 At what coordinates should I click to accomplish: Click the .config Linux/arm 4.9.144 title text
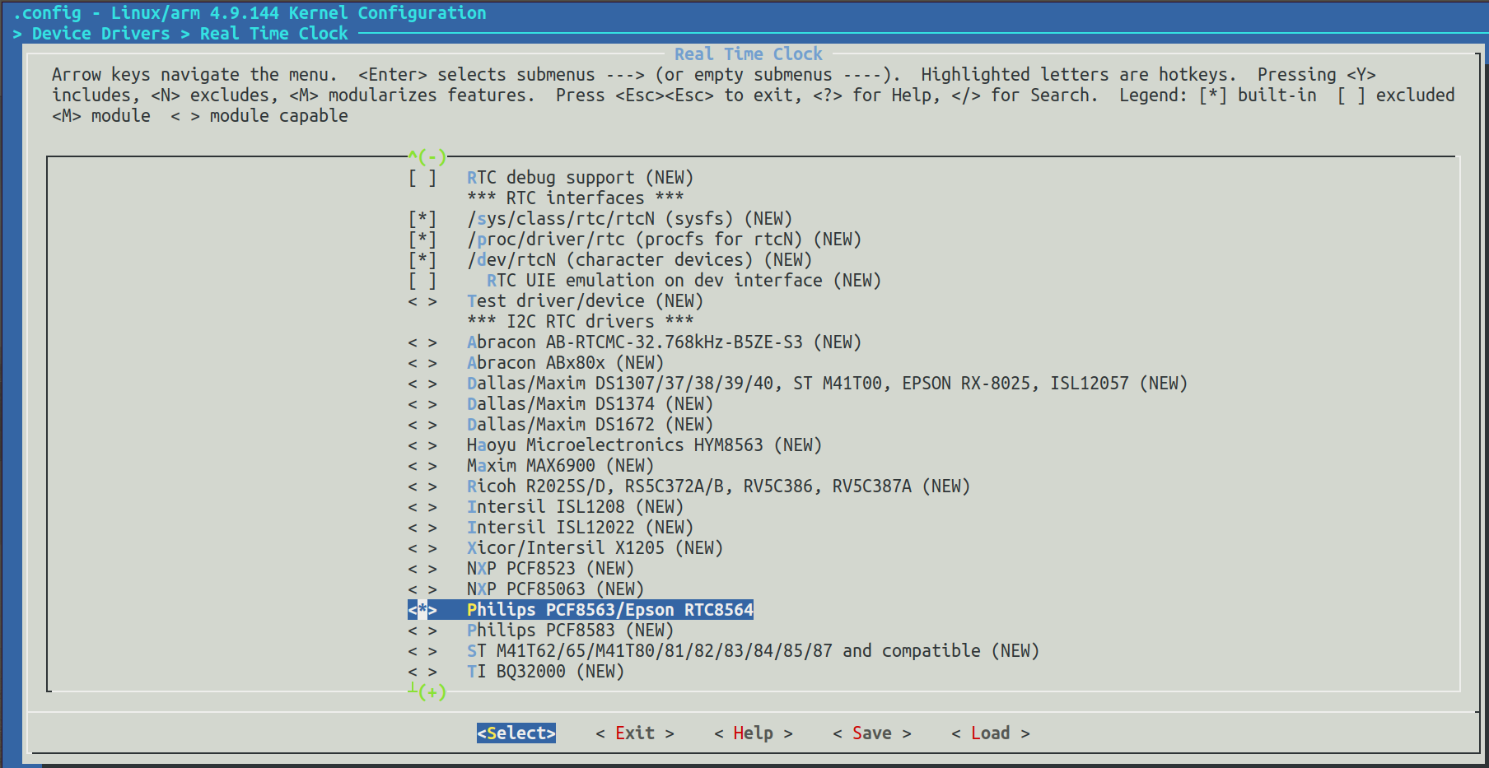[249, 13]
